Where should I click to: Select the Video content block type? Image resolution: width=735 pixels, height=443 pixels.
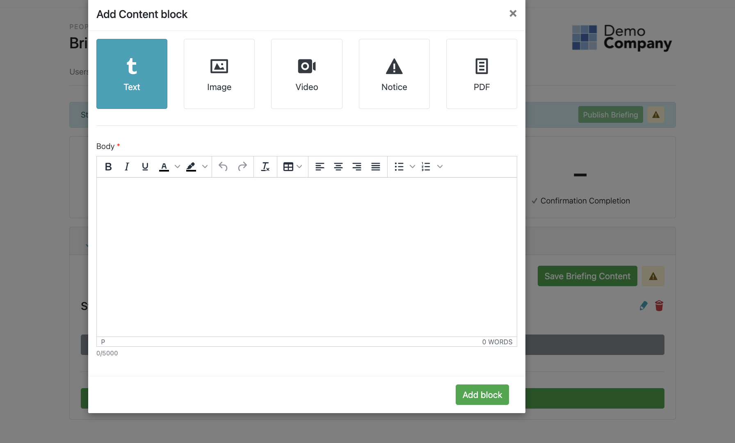[x=306, y=74]
